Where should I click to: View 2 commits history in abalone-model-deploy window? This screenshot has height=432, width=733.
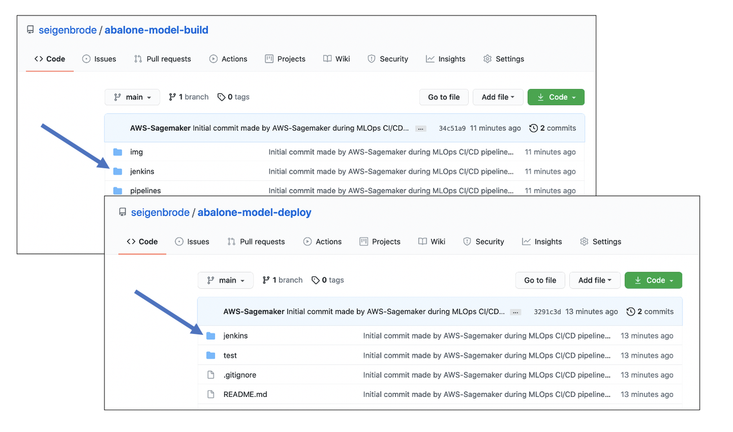point(650,311)
